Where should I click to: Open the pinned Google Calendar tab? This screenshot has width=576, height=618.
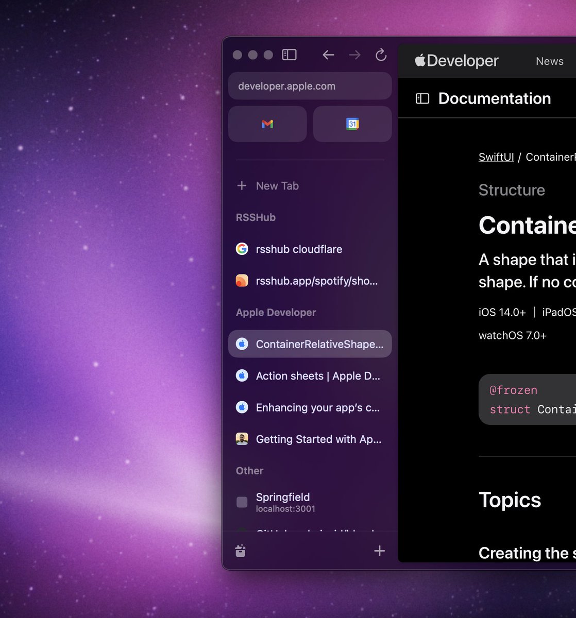point(352,124)
